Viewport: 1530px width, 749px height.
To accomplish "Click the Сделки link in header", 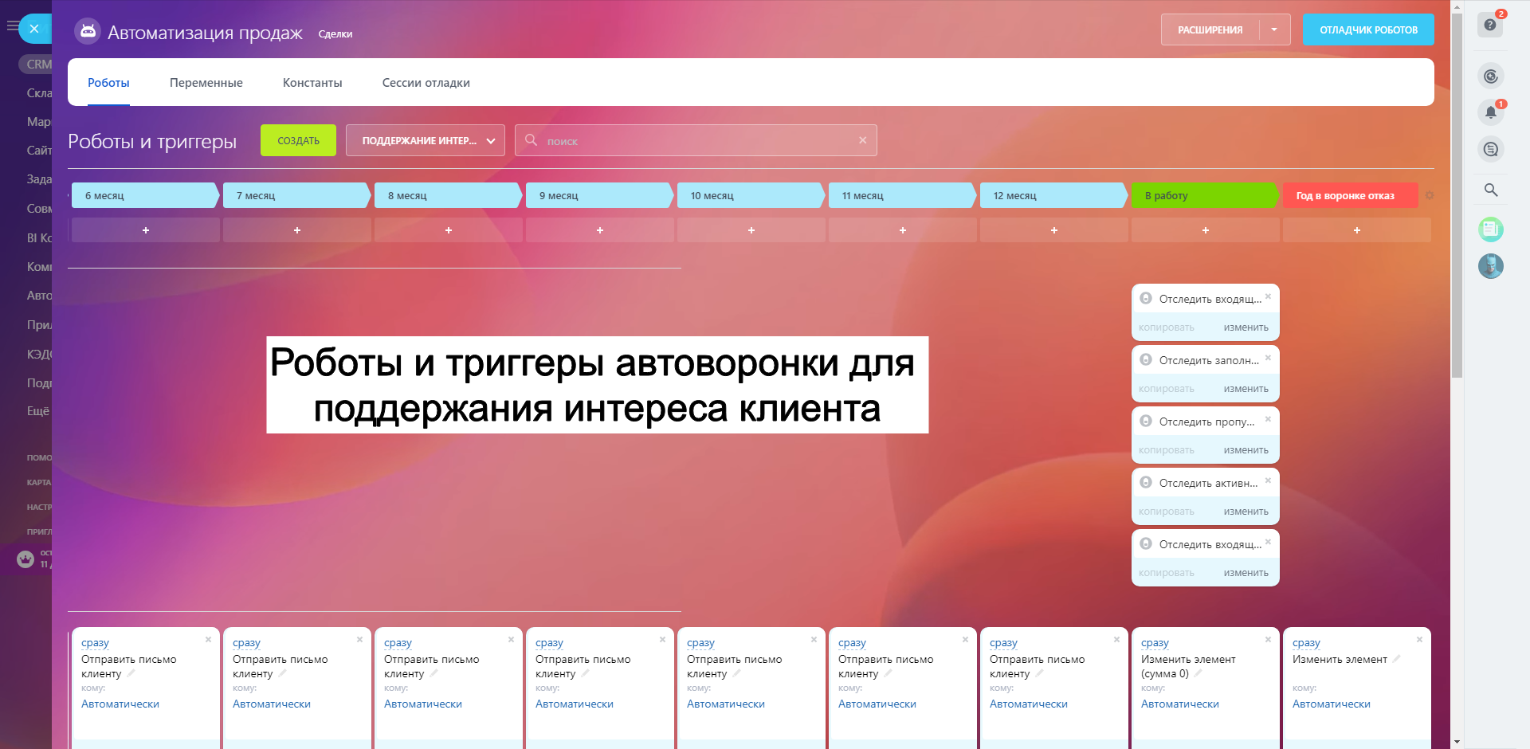I will (335, 33).
